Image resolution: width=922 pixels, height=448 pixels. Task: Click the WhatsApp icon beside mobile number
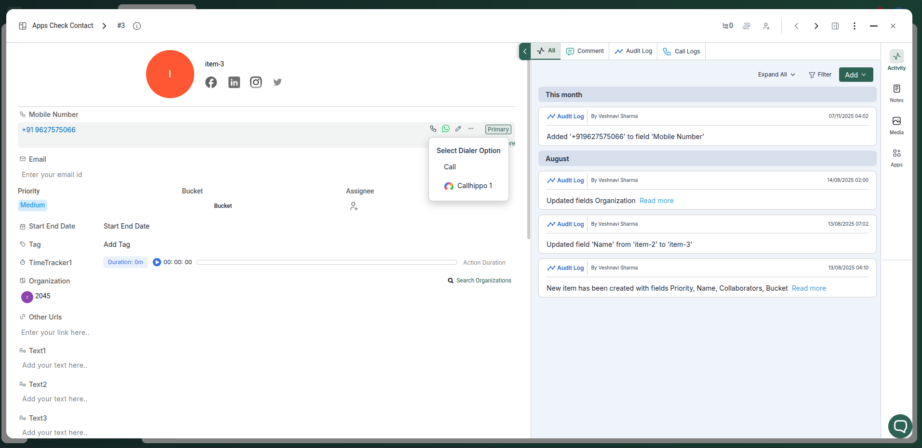pos(446,129)
